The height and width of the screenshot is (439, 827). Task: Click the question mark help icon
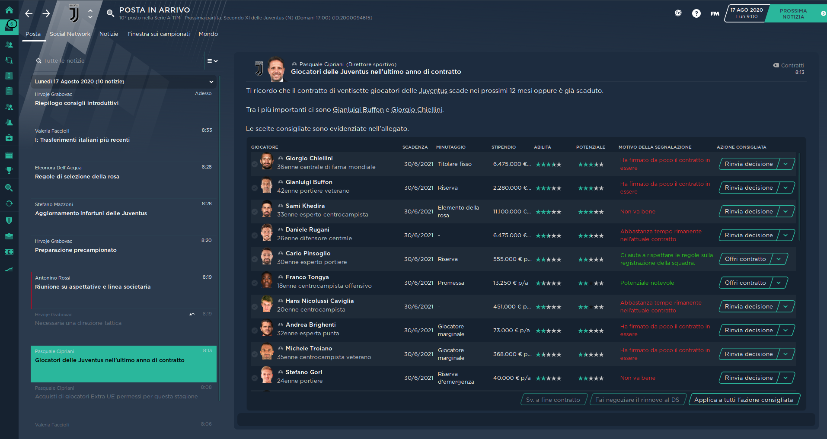696,13
